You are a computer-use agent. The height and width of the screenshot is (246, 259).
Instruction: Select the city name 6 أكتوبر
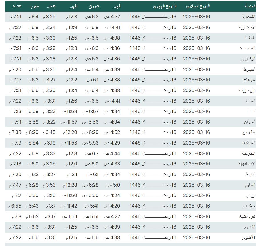click(x=248, y=238)
